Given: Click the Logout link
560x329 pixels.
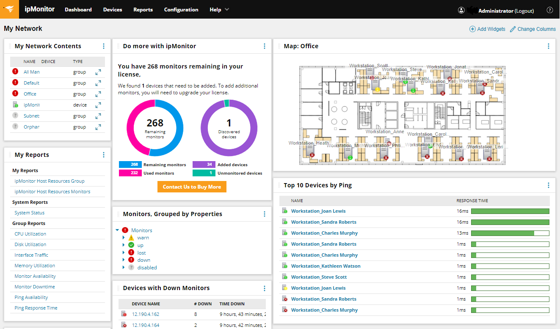Looking at the screenshot, I should (x=524, y=11).
